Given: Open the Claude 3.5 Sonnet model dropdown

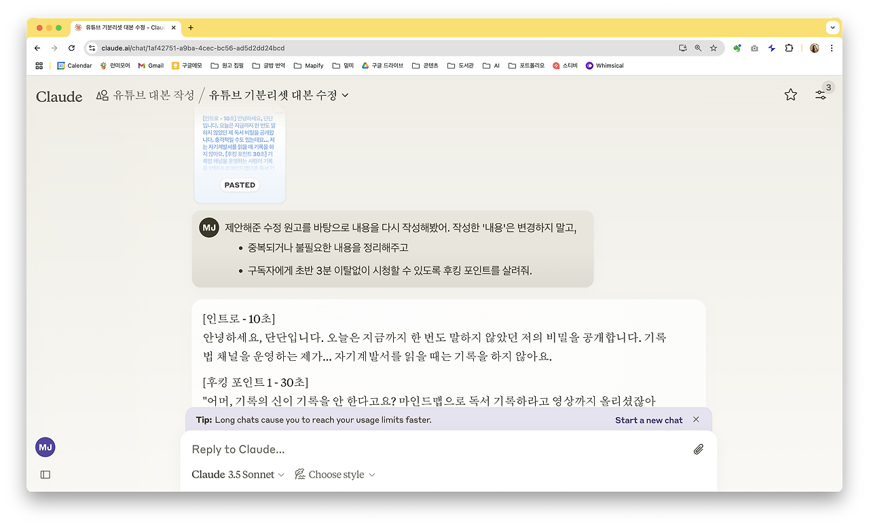Looking at the screenshot, I should [236, 474].
